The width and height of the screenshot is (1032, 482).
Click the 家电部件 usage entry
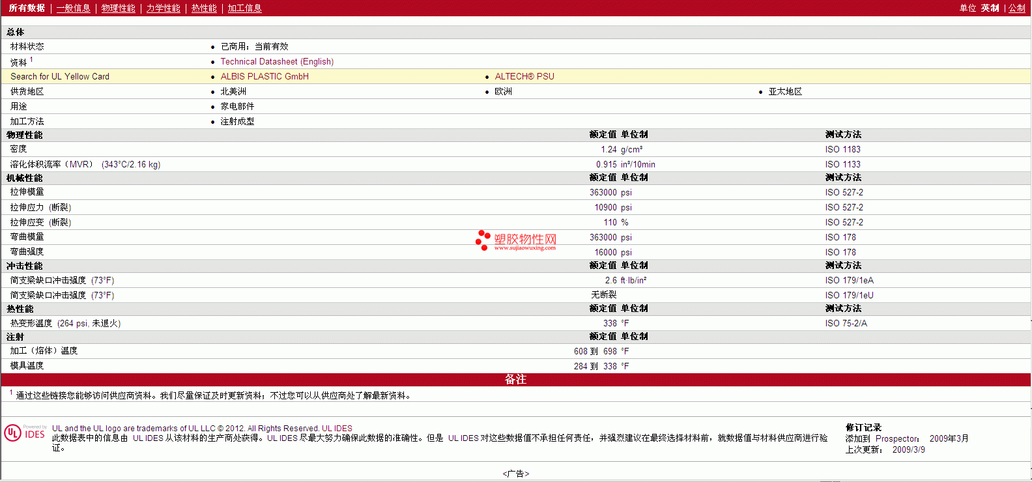[237, 106]
